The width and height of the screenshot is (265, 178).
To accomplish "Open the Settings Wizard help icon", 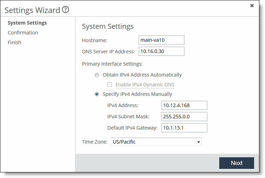I will coord(65,9).
